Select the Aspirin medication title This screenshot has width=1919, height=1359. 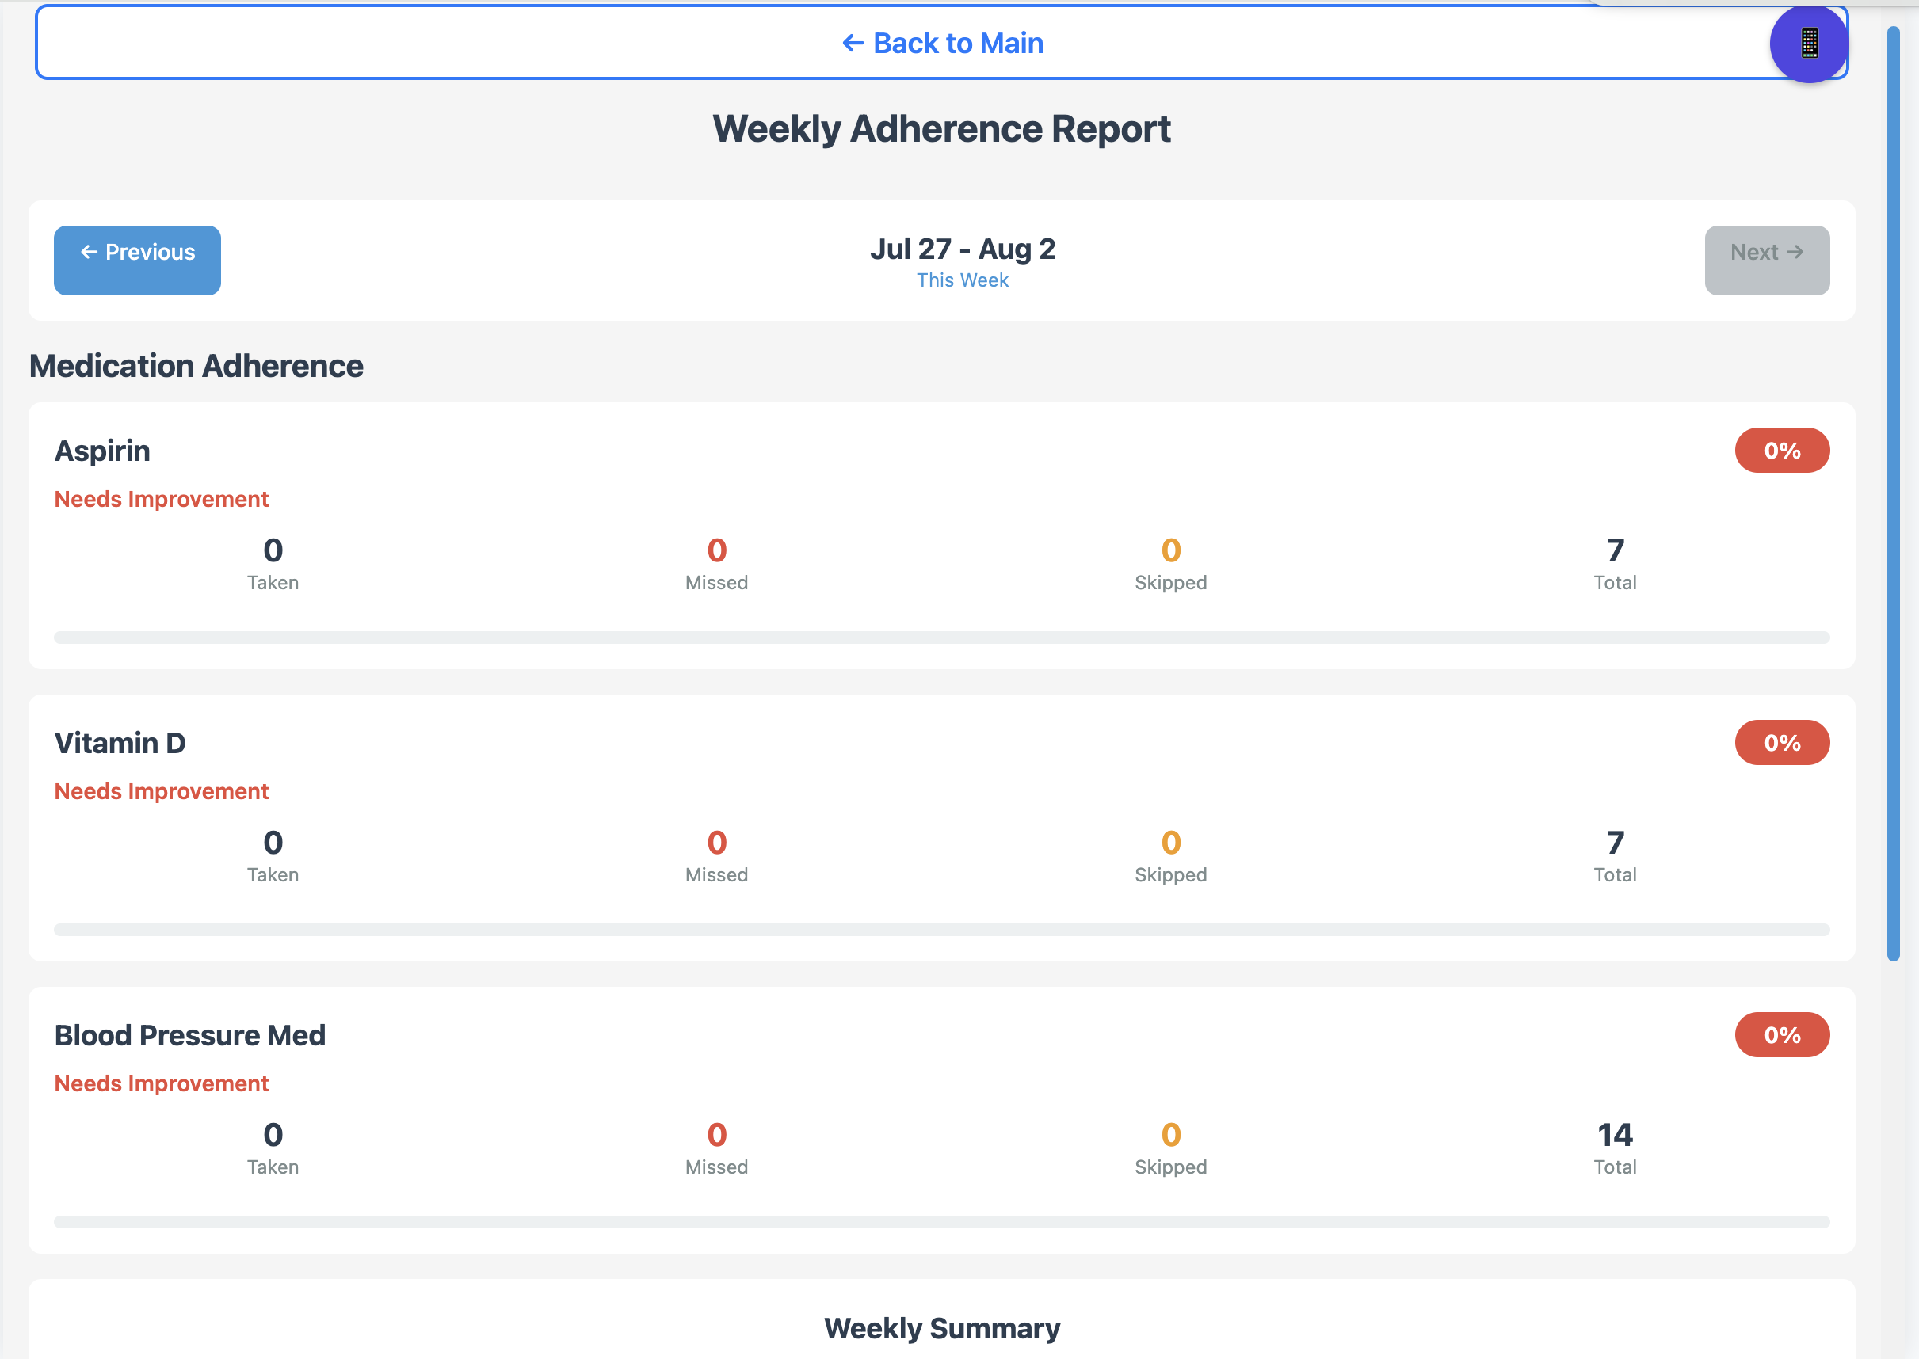click(x=102, y=450)
